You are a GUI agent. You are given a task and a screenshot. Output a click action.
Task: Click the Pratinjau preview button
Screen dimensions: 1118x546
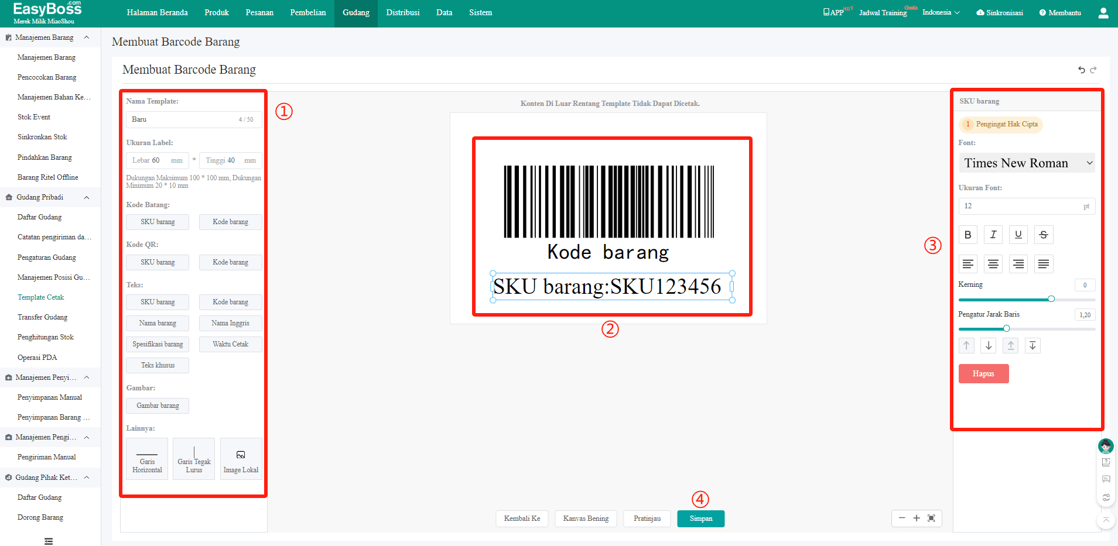pos(647,518)
